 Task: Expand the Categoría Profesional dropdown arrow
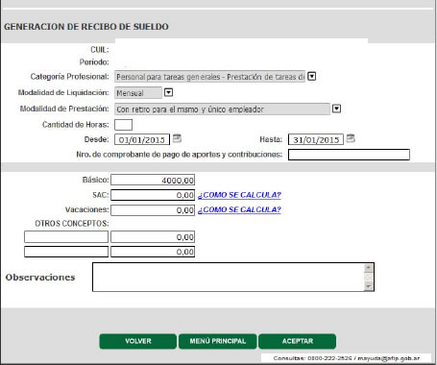click(311, 77)
